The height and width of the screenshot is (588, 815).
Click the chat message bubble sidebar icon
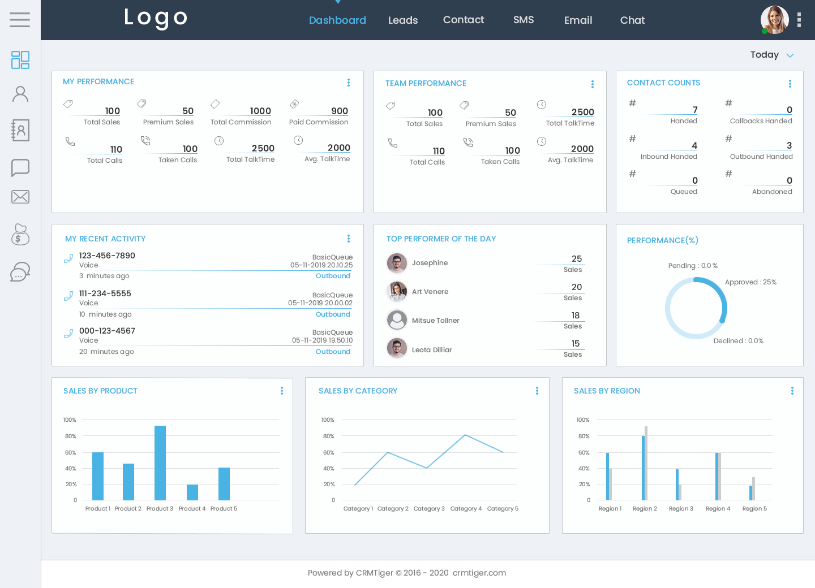click(20, 167)
